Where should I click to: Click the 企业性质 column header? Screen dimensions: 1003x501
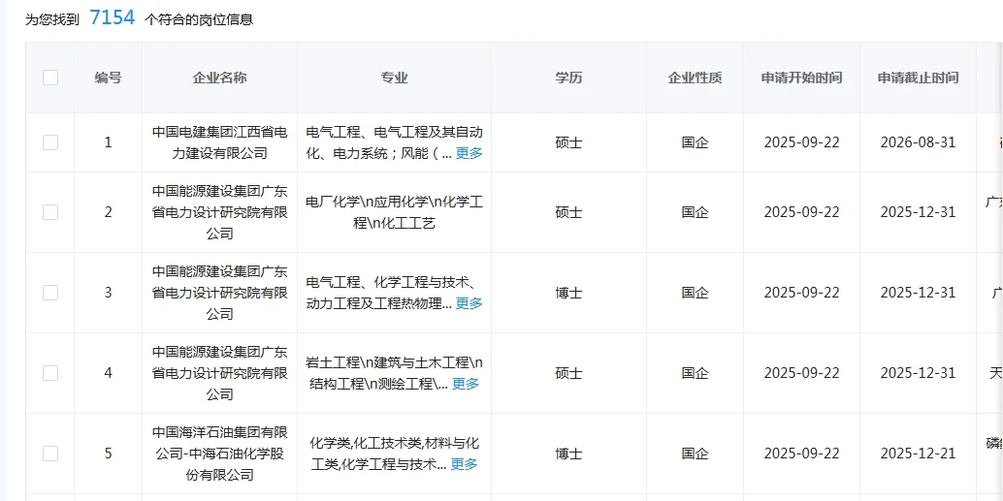pos(695,78)
